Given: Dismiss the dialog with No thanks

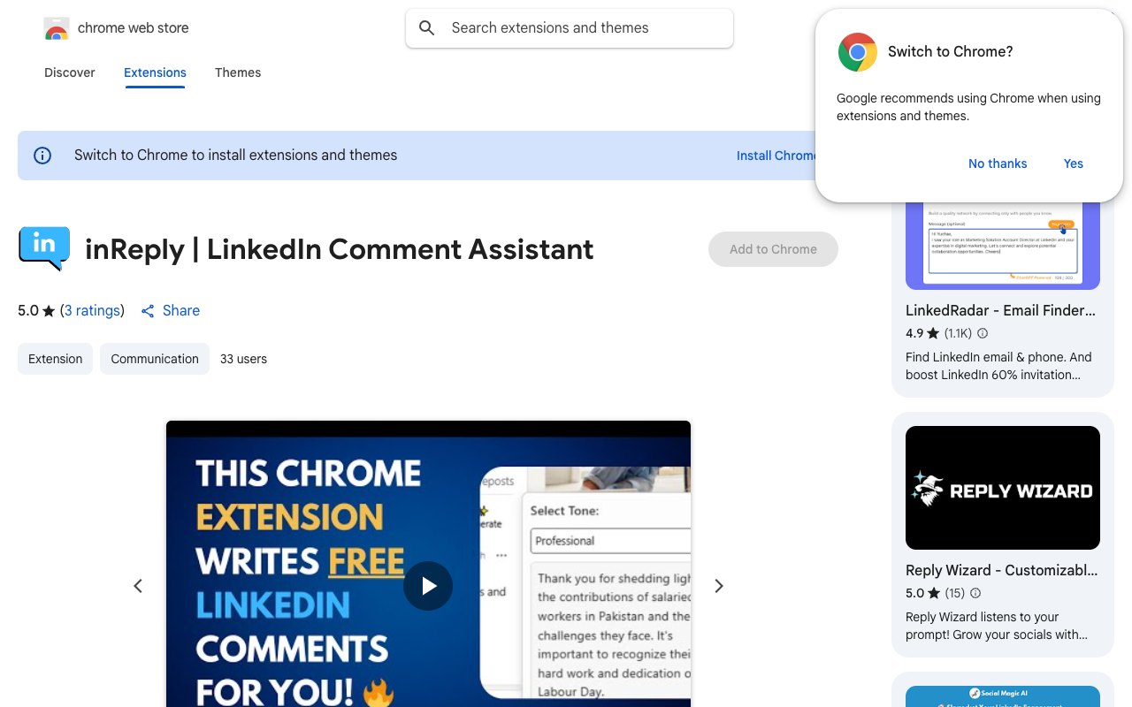Looking at the screenshot, I should pyautogui.click(x=998, y=163).
